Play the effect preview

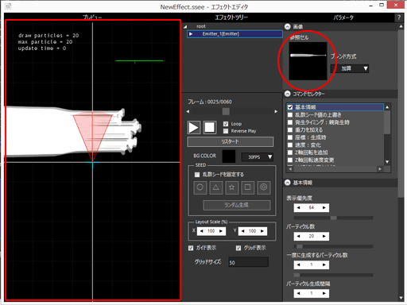[x=194, y=128]
